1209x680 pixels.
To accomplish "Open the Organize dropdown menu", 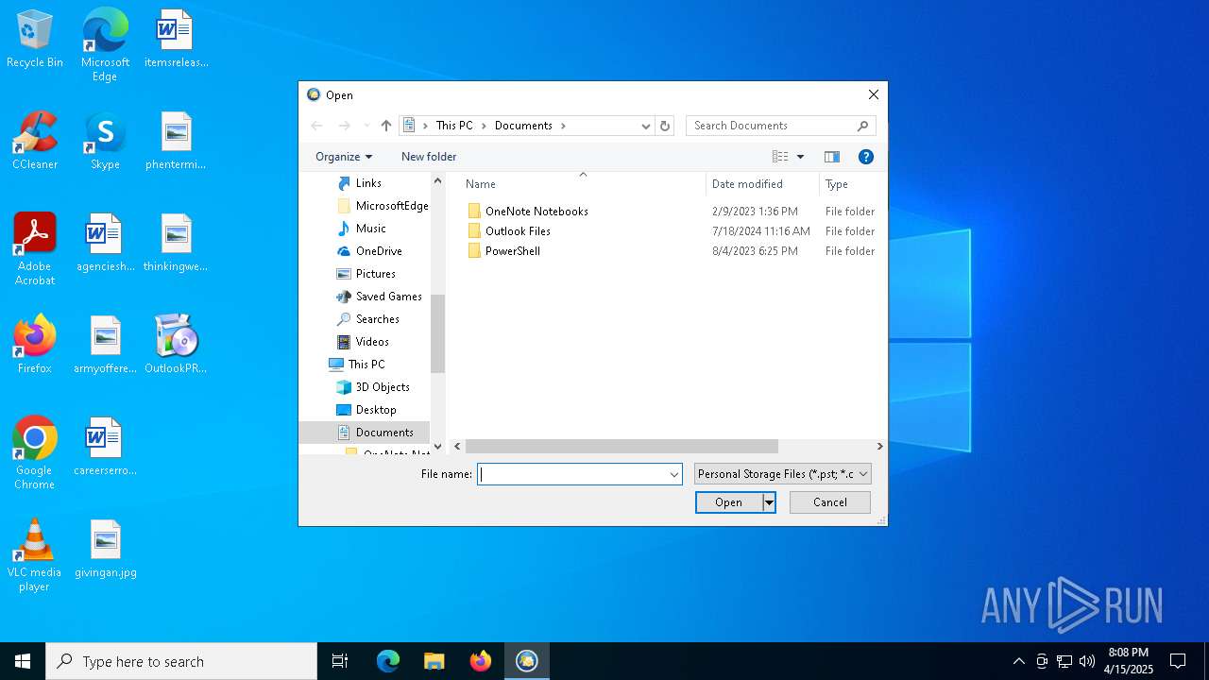I will point(344,157).
